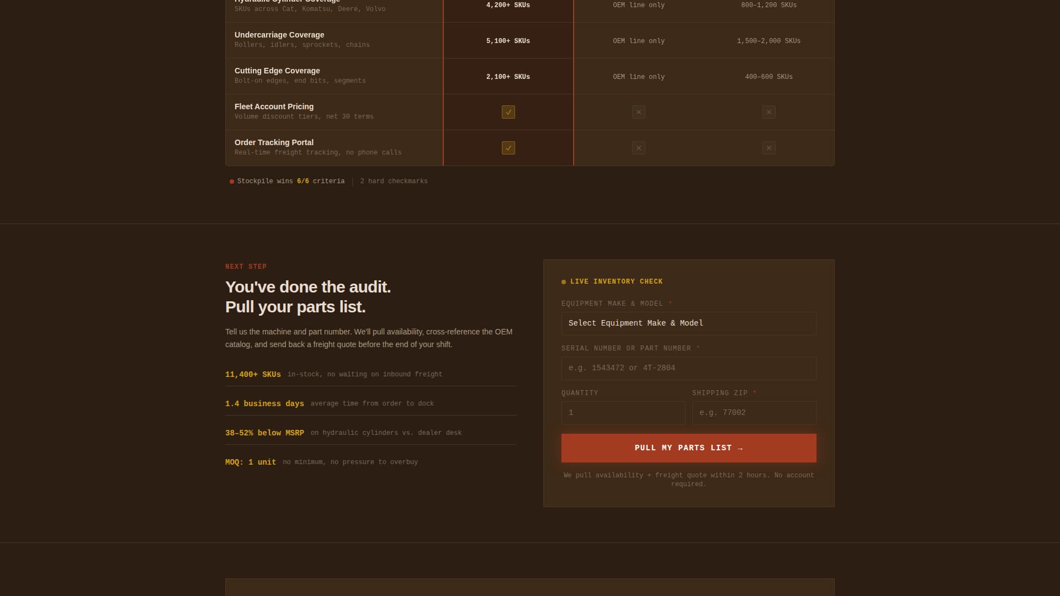This screenshot has width=1060, height=596.
Task: Click the Cutting Edge Coverage row title
Action: tap(277, 71)
